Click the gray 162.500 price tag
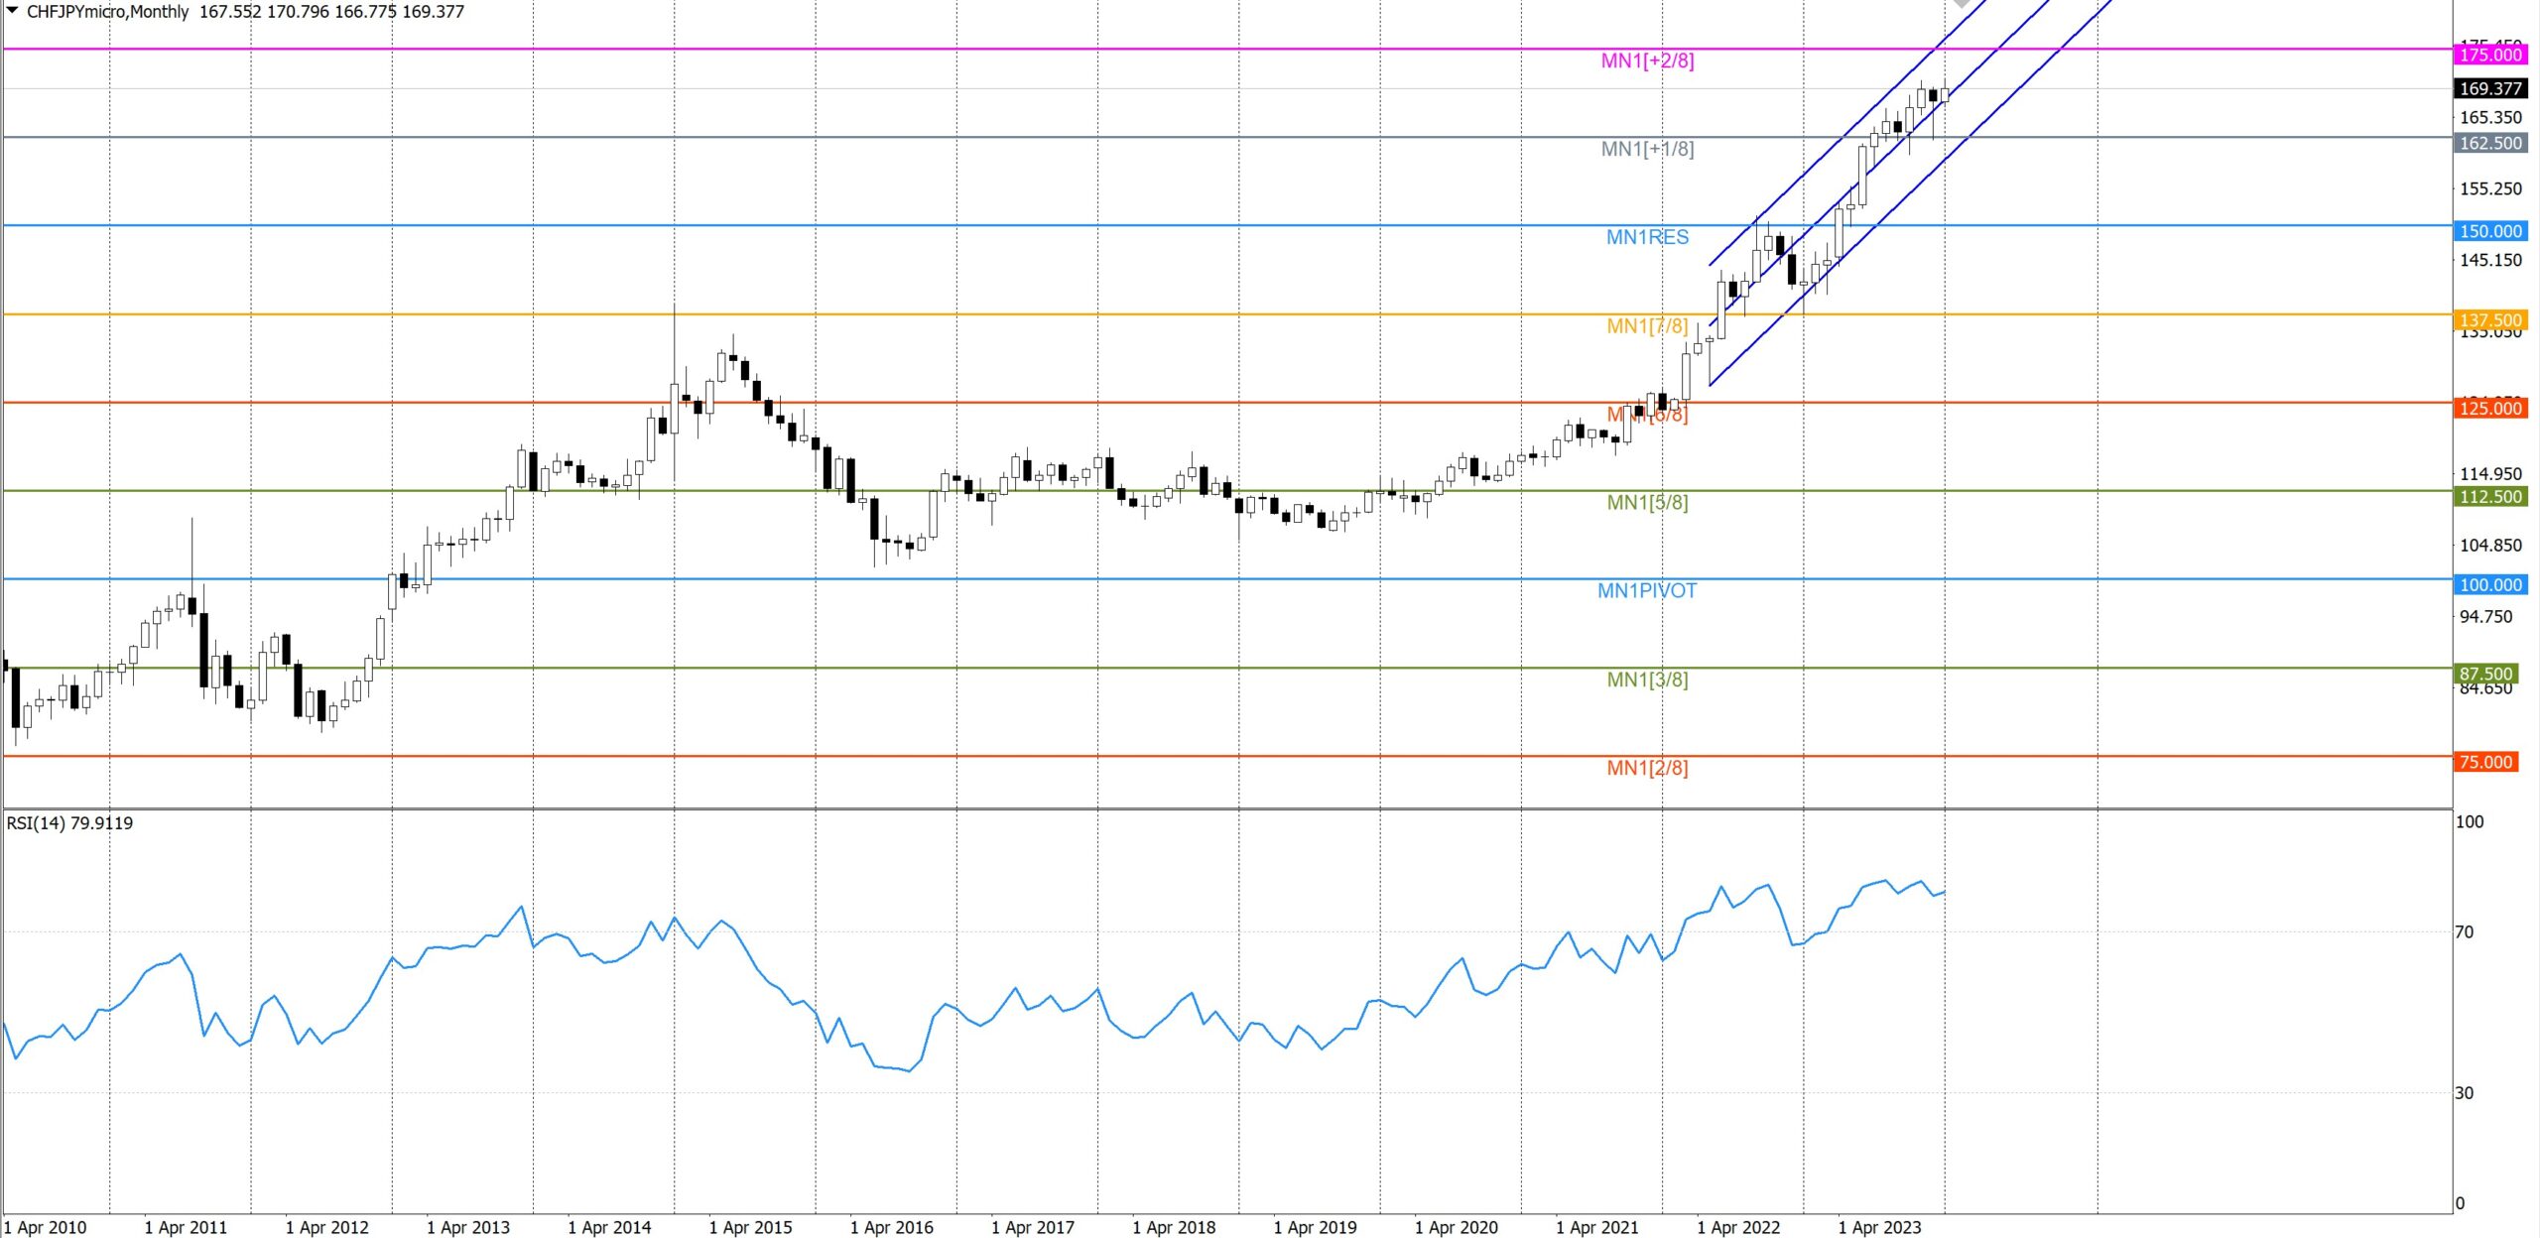2540x1238 pixels. point(2489,143)
